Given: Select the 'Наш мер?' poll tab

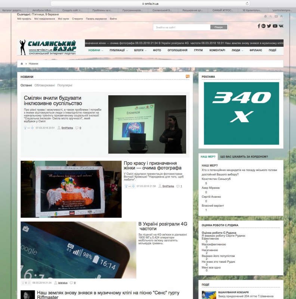Looking at the screenshot, I should (x=208, y=157).
